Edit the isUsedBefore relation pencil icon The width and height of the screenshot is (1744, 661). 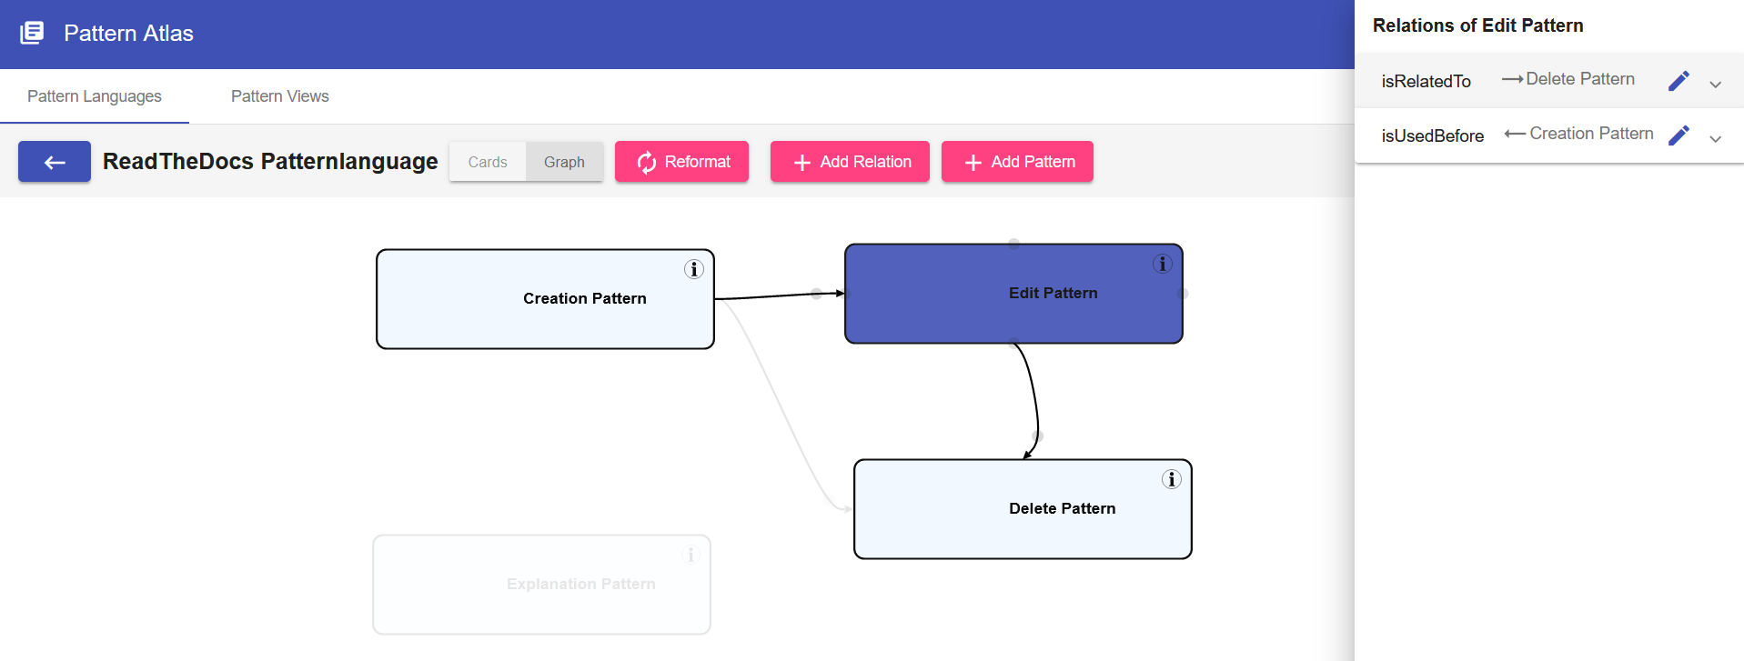[1678, 135]
